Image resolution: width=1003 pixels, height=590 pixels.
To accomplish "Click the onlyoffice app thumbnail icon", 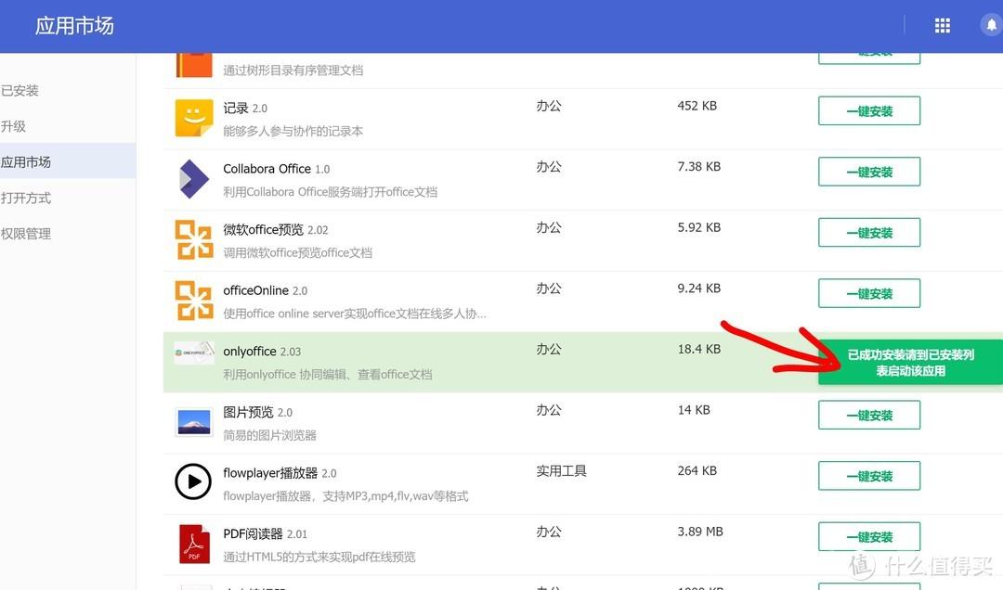I will 194,353.
